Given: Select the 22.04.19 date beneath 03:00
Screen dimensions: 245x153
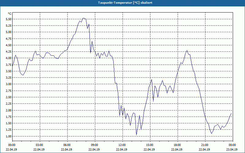Looking at the screenshot, I should 39,149.
